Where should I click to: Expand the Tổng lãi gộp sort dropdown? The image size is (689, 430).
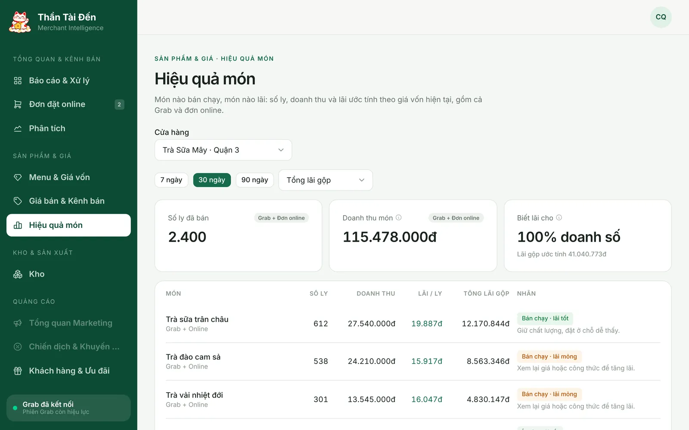click(326, 180)
